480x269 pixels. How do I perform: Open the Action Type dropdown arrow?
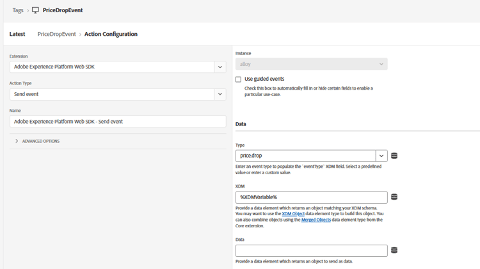[x=220, y=94]
